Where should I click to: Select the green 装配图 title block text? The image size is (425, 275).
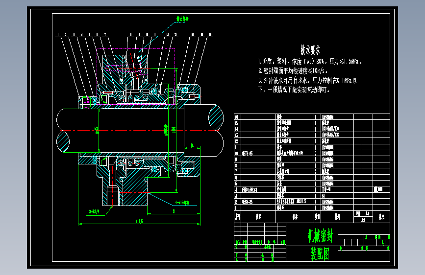point(320,253)
